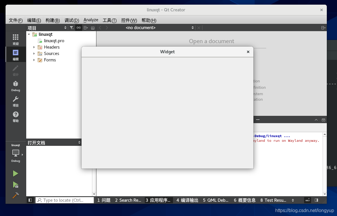Image resolution: width=337 pixels, height=216 pixels.
Task: Collapse the linuxqt project tree node
Action: coord(29,34)
